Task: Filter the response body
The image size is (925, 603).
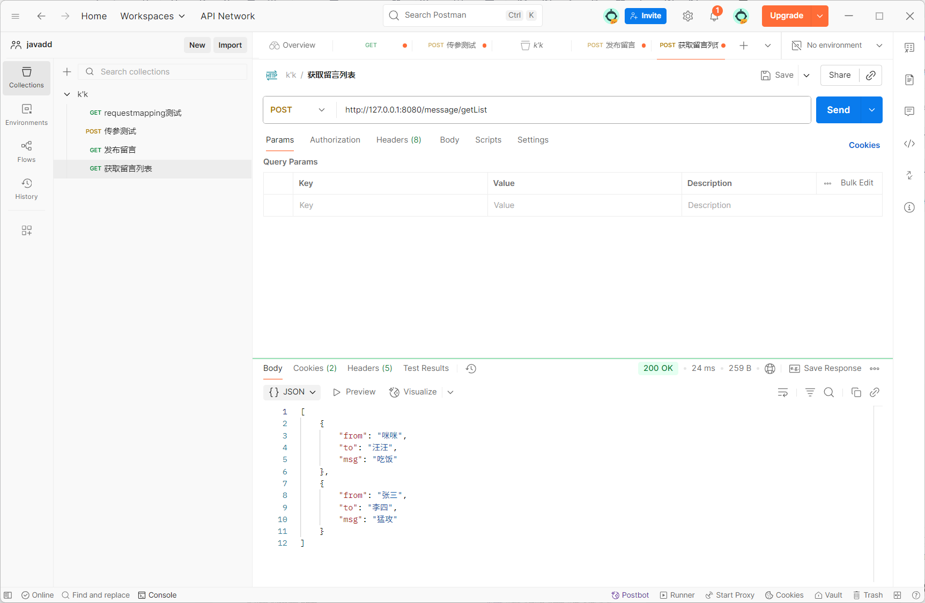Action: [x=810, y=392]
